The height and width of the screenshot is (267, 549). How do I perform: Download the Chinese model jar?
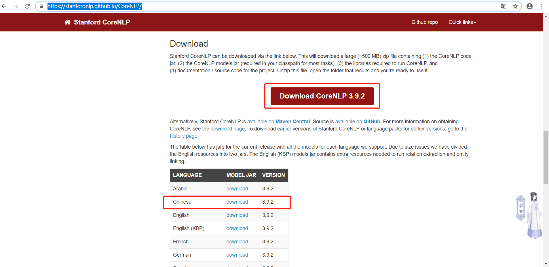237,202
